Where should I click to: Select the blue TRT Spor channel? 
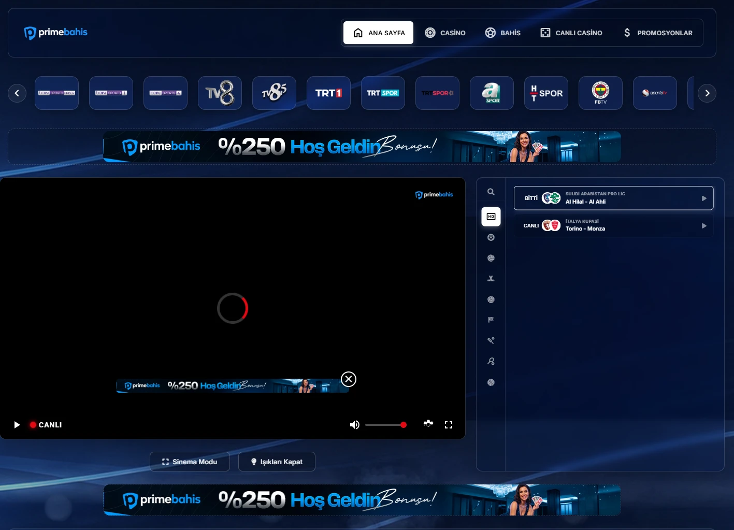pos(383,93)
